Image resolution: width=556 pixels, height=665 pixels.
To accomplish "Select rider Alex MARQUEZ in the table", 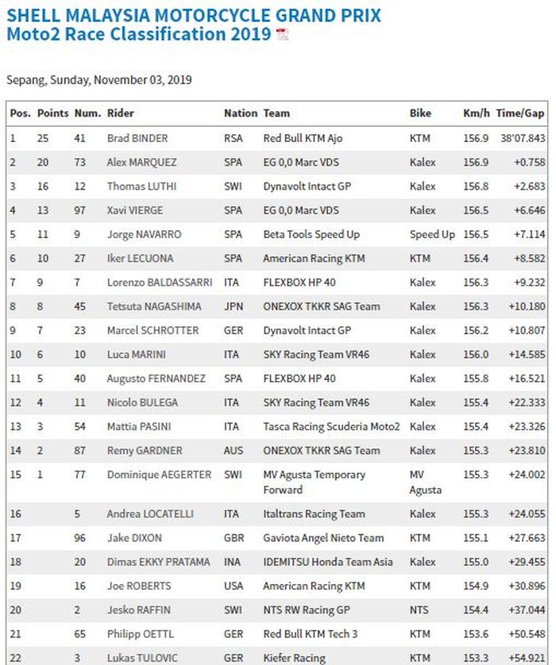I will 141,162.
